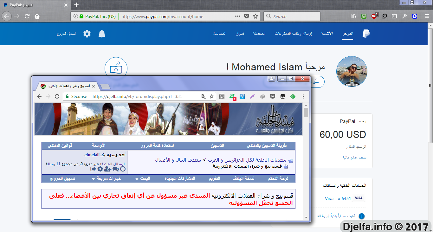This screenshot has width=433, height=232.
Task: Click in Firefox Search box
Action: tap(292, 16)
